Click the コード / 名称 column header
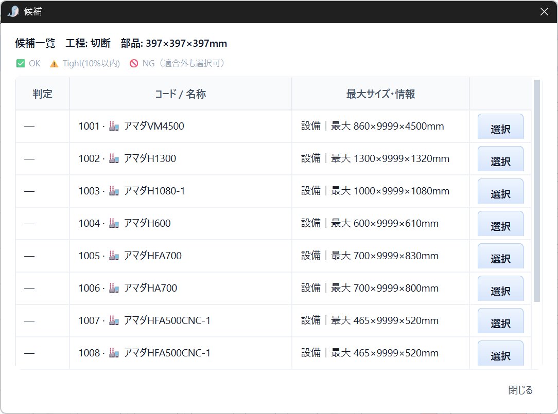Image resolution: width=558 pixels, height=414 pixels. tap(181, 94)
